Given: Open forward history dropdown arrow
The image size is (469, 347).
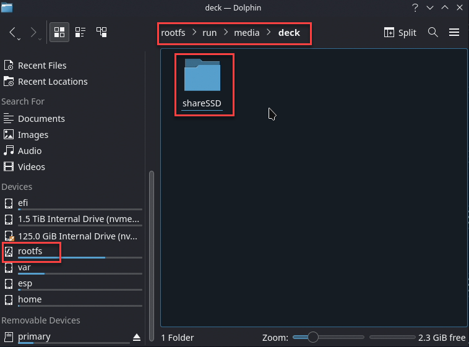Looking at the screenshot, I should click(x=40, y=39).
